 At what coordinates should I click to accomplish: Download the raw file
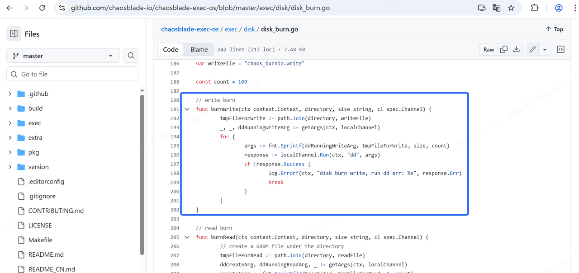coord(516,49)
